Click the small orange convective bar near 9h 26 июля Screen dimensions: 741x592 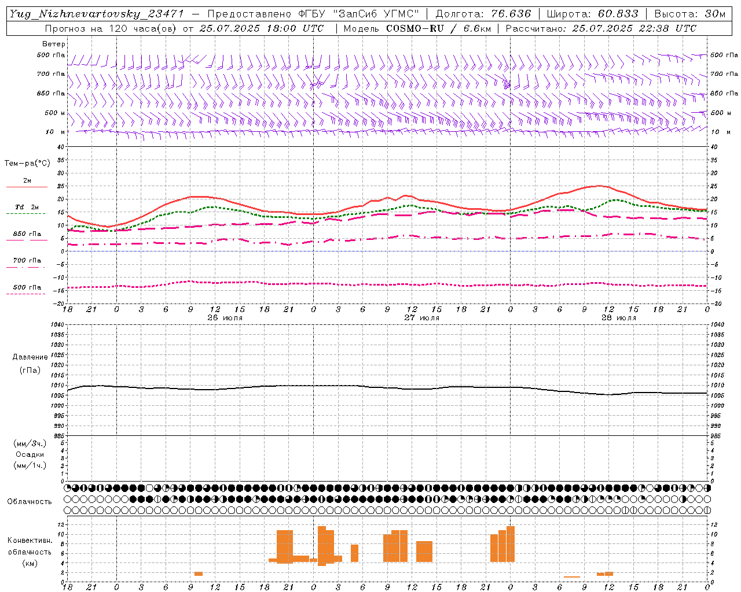coord(199,574)
